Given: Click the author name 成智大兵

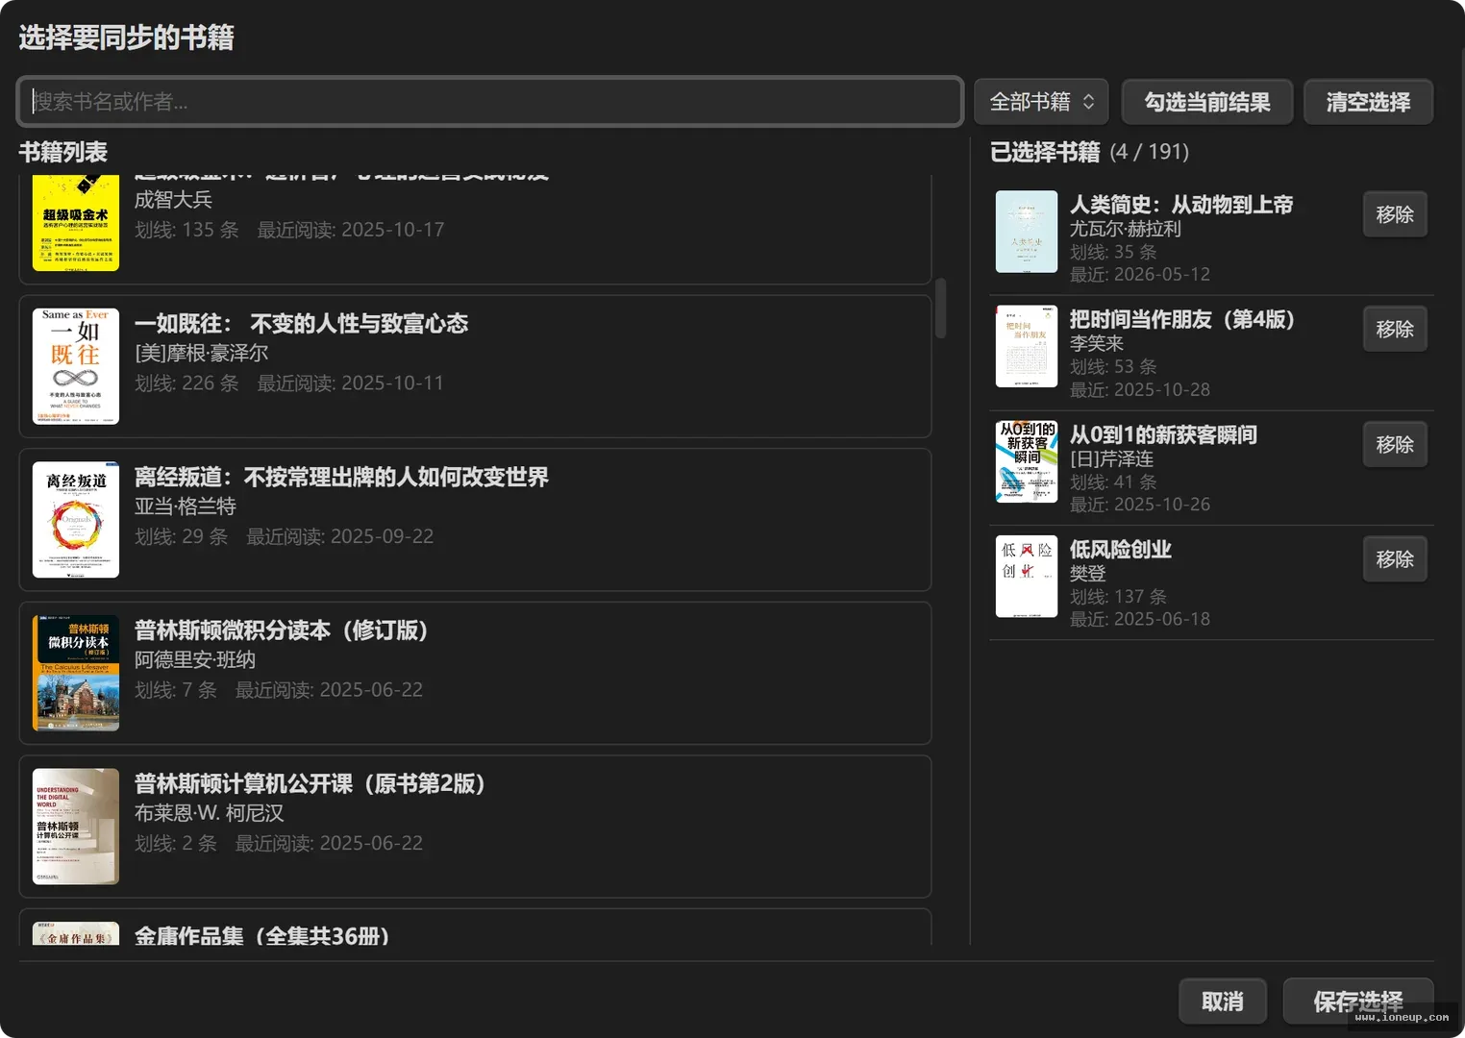Looking at the screenshot, I should tap(173, 200).
